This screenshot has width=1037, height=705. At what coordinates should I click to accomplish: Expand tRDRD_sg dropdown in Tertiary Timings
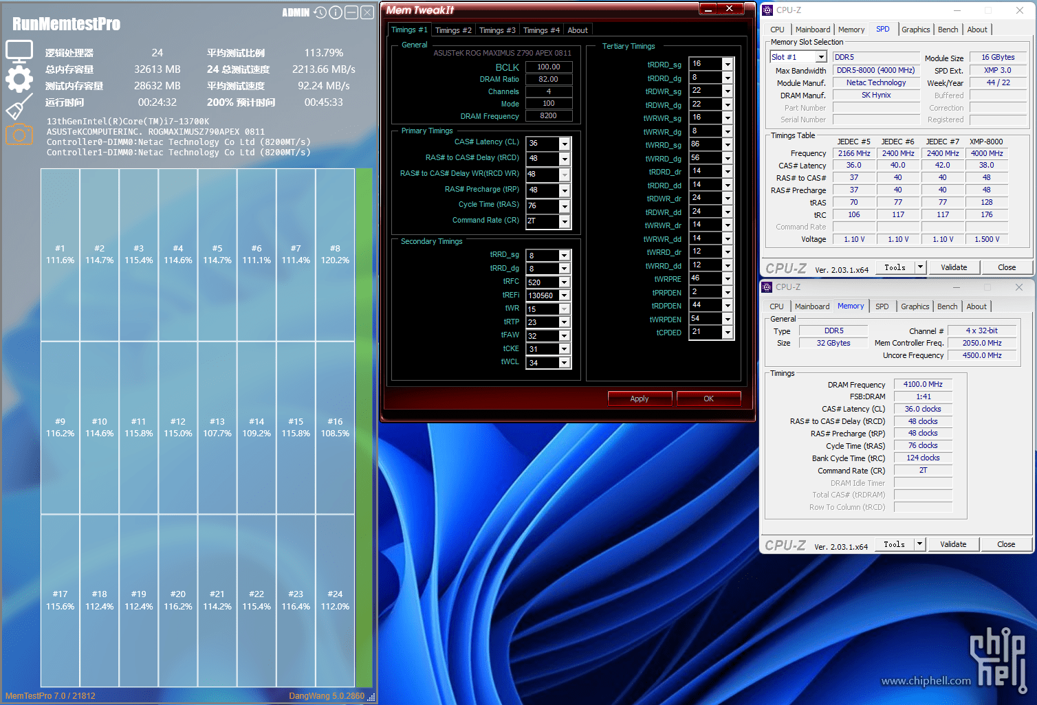pyautogui.click(x=728, y=64)
